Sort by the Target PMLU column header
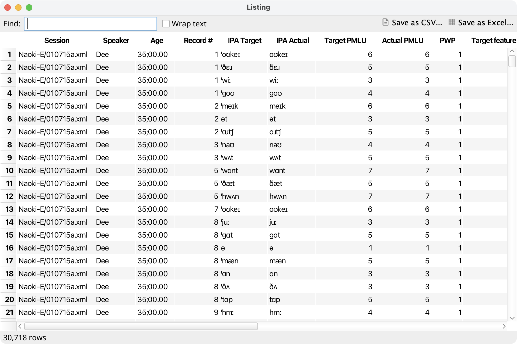517x344 pixels. [x=345, y=41]
